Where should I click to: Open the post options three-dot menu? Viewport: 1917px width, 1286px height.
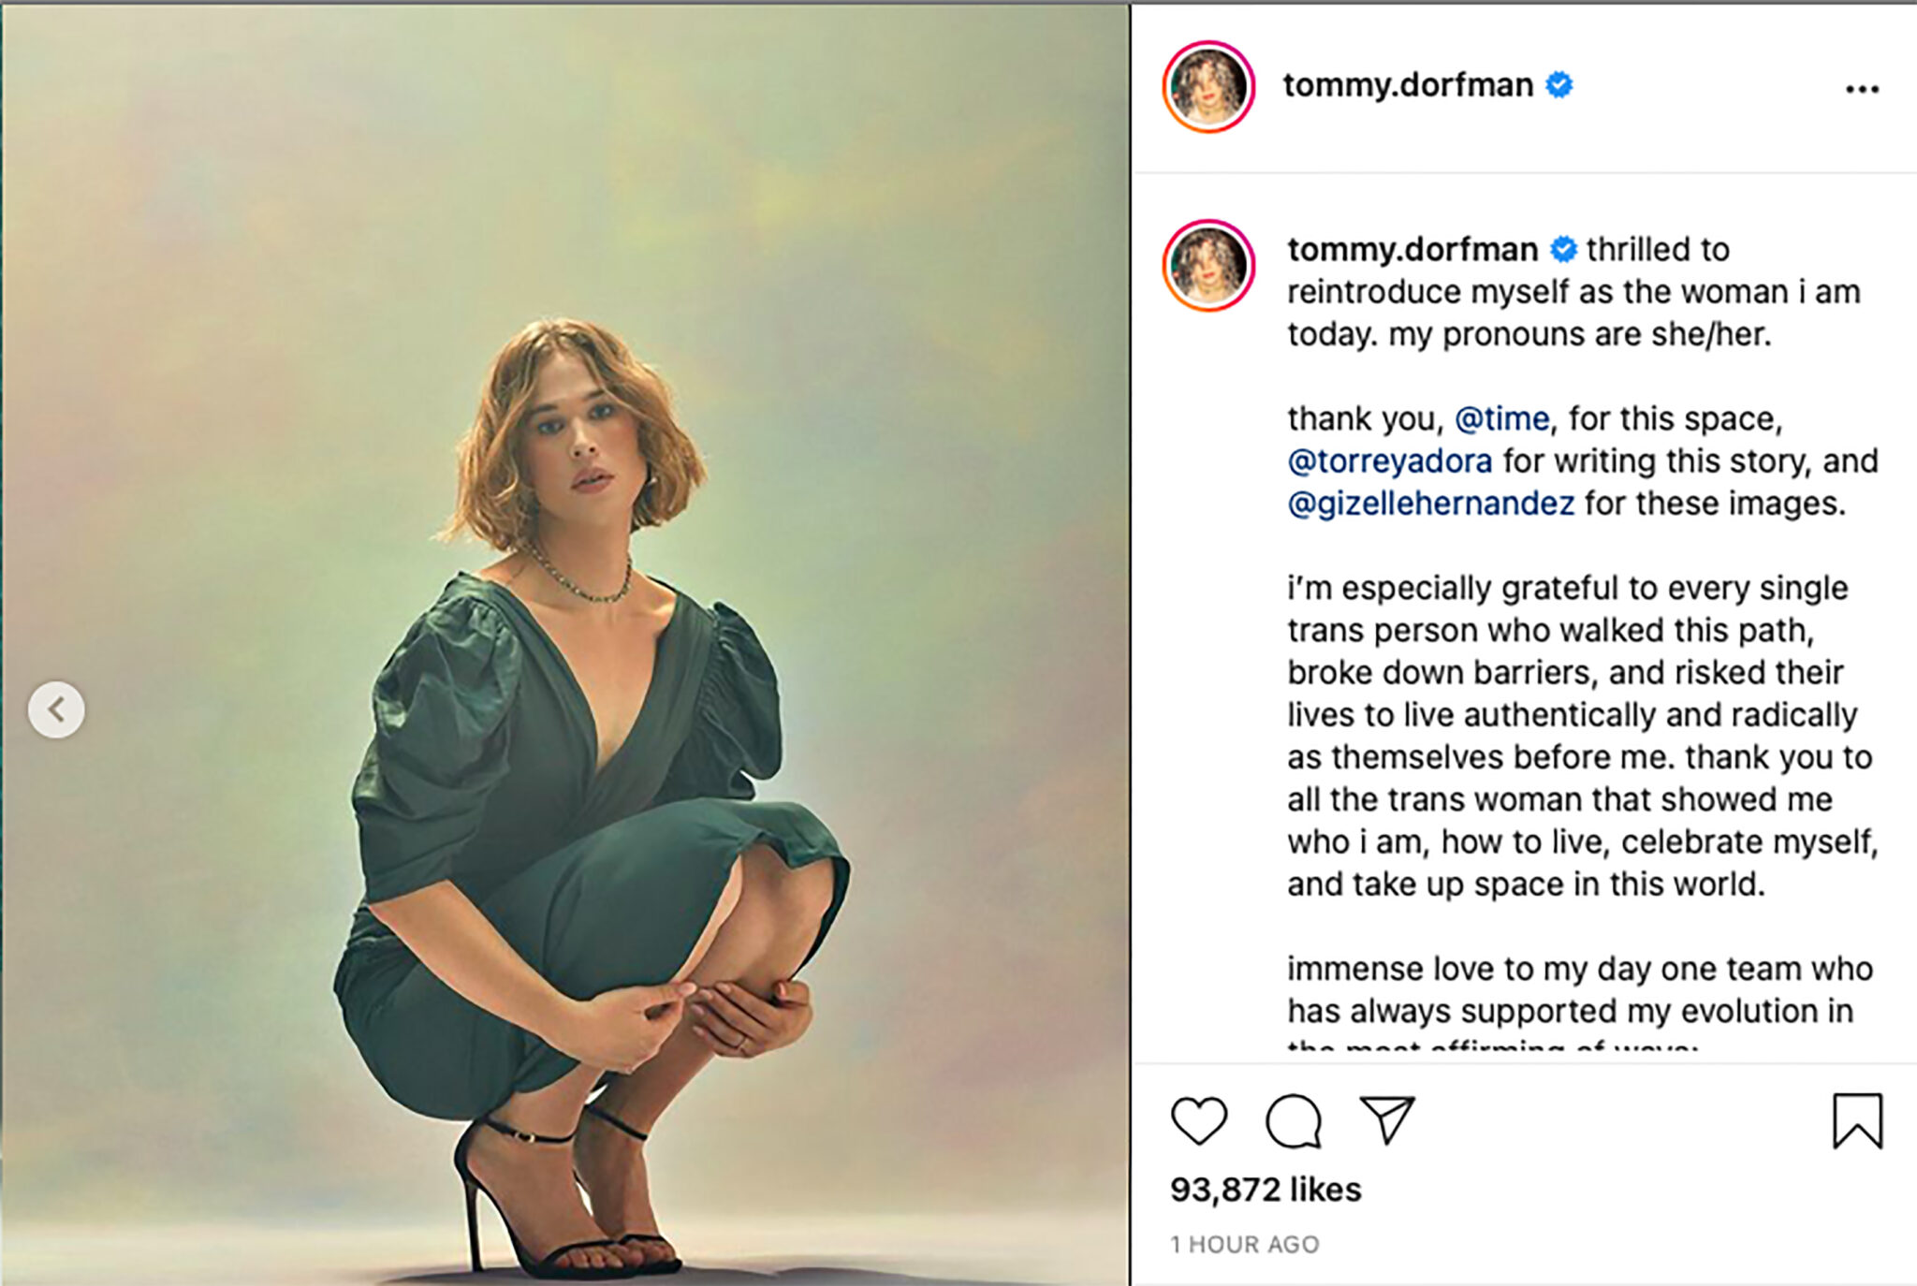pyautogui.click(x=1864, y=87)
